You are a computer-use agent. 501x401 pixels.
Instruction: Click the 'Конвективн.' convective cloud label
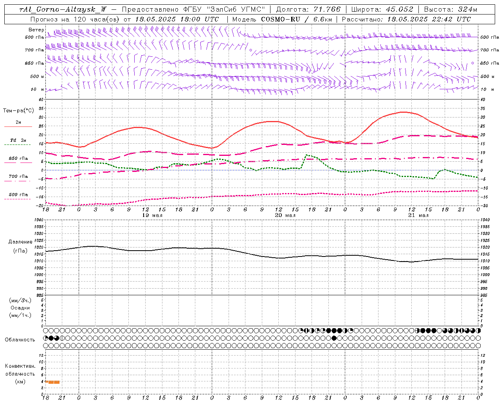20,366
